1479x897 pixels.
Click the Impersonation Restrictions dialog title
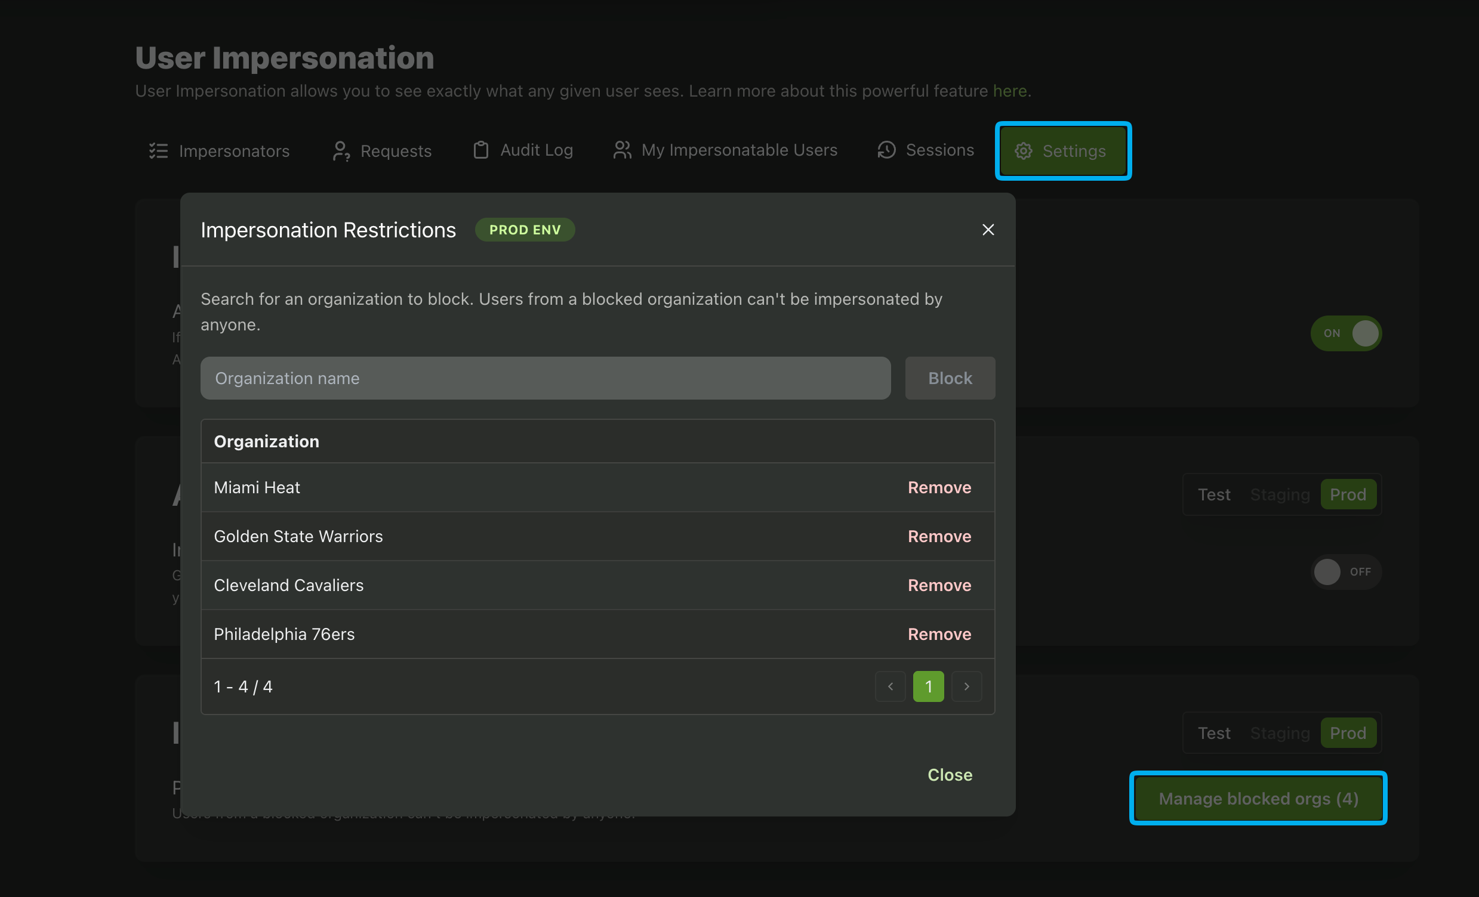328,230
